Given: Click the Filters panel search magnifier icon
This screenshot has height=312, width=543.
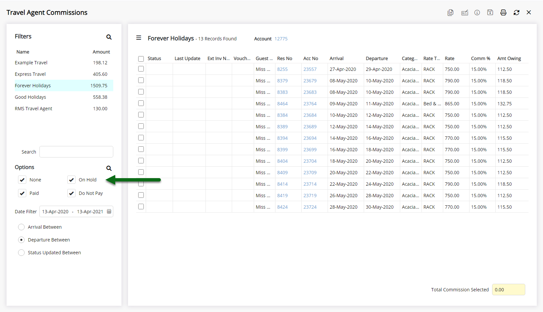Looking at the screenshot, I should coord(109,37).
